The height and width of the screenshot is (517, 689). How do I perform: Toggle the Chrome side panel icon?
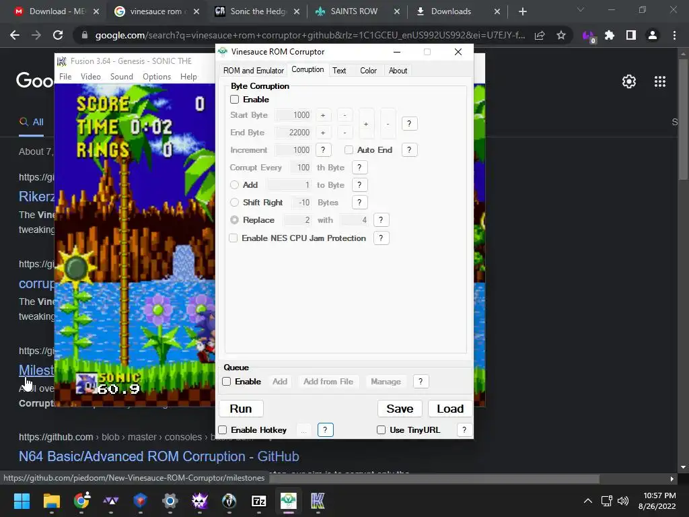(x=631, y=35)
